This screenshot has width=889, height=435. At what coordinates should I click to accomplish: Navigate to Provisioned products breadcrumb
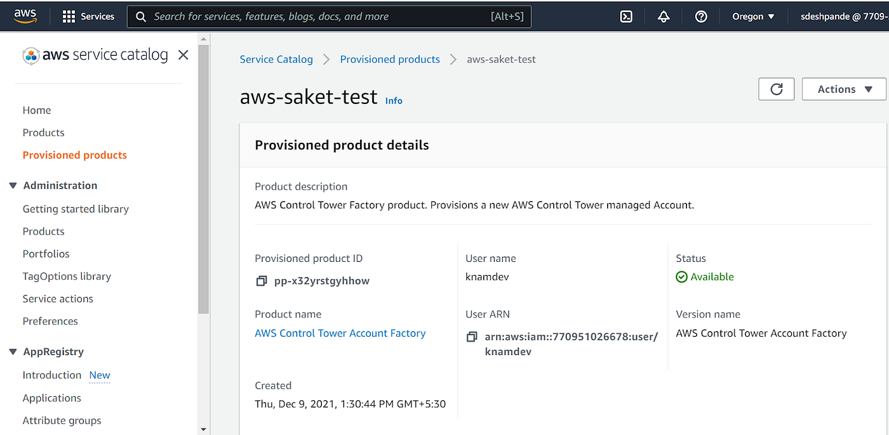click(x=390, y=59)
